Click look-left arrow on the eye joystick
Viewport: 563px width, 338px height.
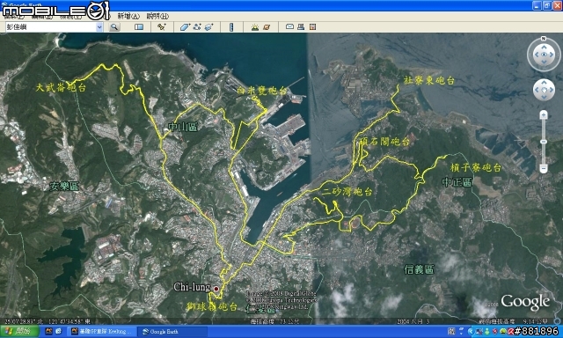coord(537,55)
